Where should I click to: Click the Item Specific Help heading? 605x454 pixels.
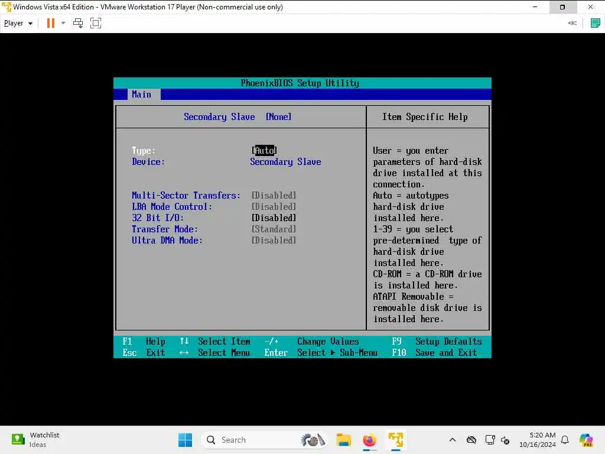coord(425,116)
